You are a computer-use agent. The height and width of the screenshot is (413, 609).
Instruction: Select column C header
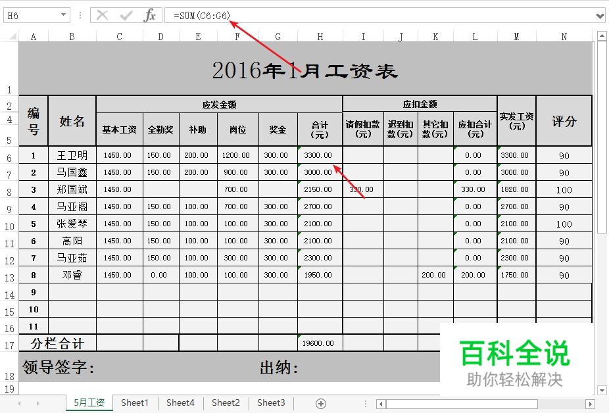119,37
